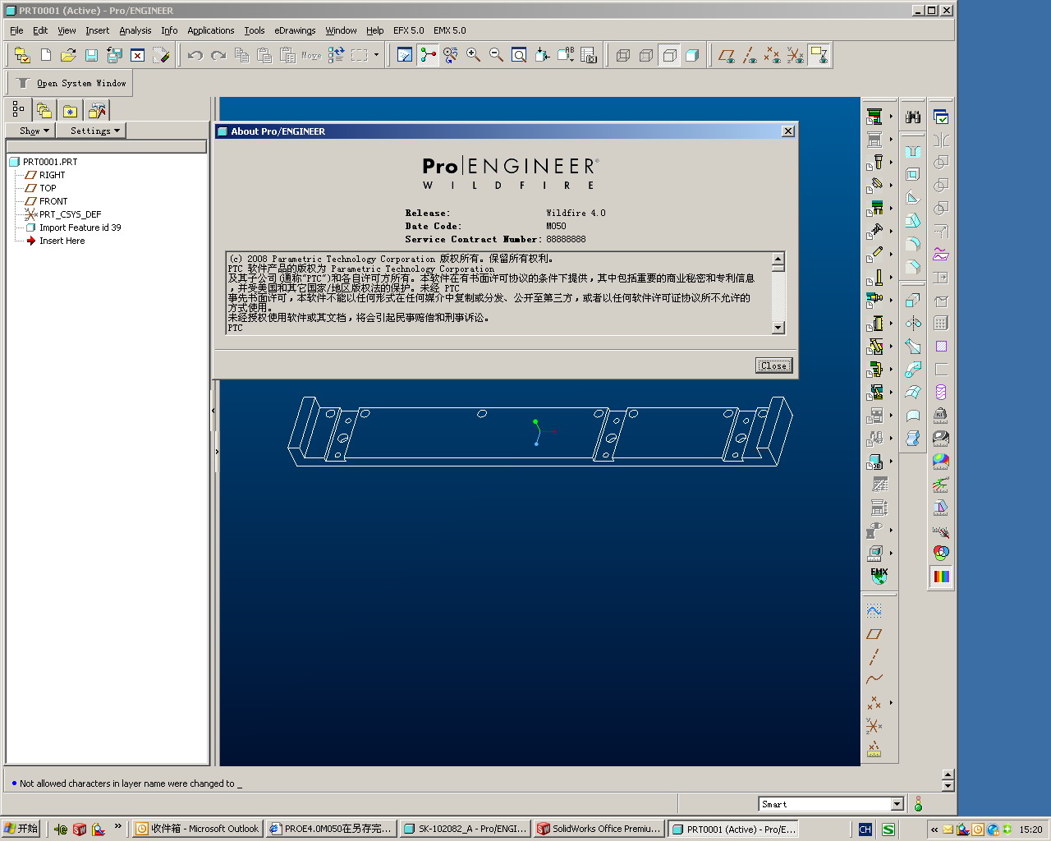The width and height of the screenshot is (1051, 841).
Task: Save the model using the disk icon
Action: coord(91,55)
